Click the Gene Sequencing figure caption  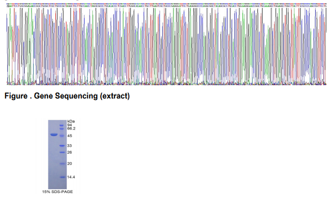tap(67, 96)
